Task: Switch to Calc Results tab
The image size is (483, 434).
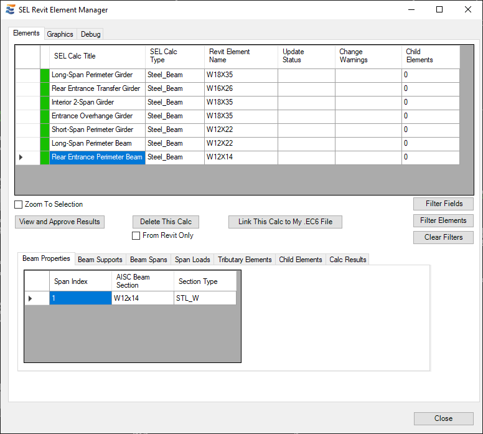Action: coord(348,260)
